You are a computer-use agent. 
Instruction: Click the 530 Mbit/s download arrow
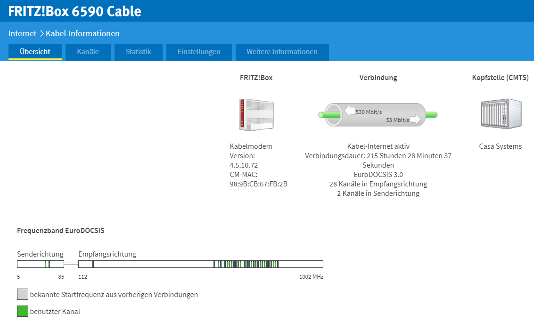click(350, 111)
